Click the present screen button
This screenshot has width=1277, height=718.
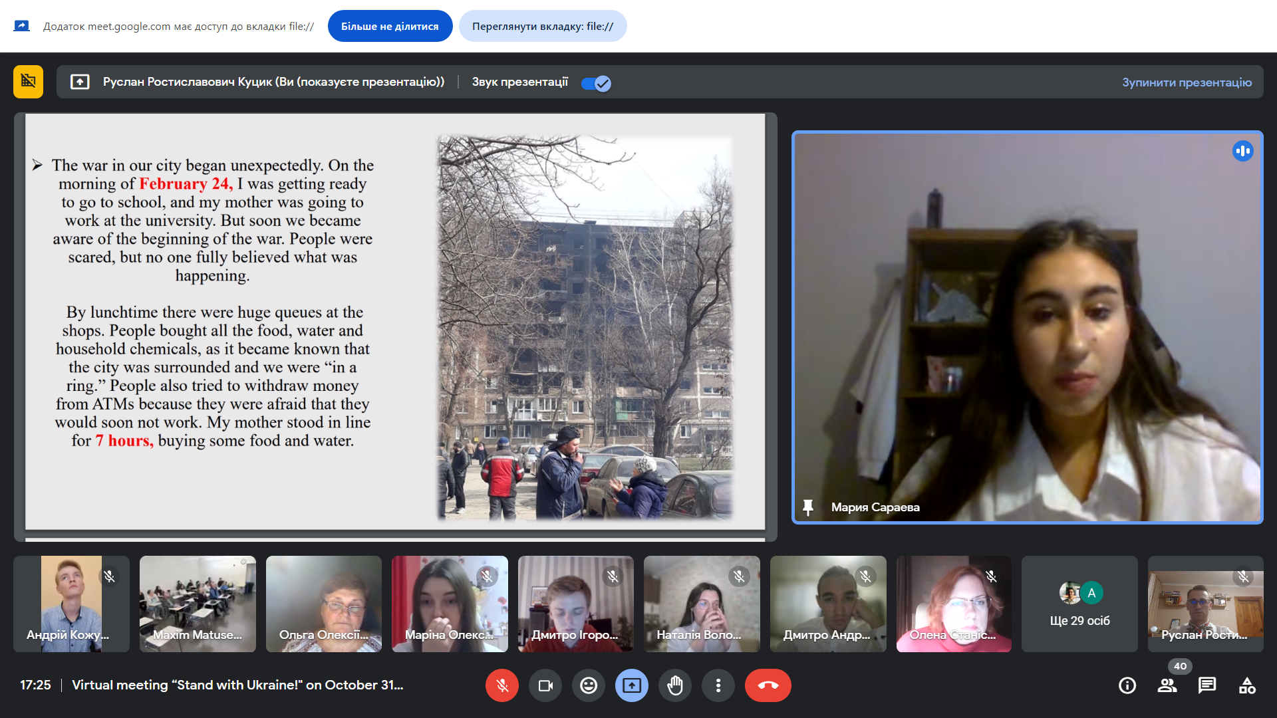click(x=631, y=685)
